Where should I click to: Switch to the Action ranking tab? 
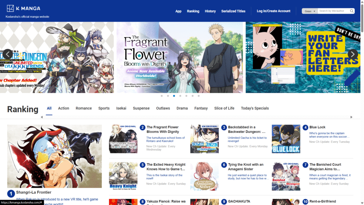tap(64, 108)
